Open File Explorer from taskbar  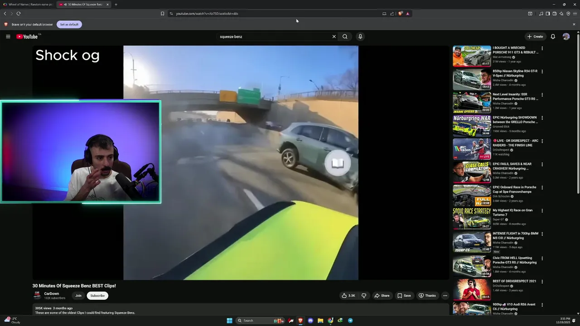point(320,321)
